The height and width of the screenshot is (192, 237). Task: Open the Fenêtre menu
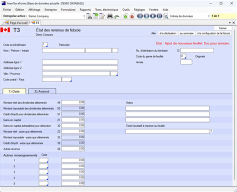click(x=153, y=9)
